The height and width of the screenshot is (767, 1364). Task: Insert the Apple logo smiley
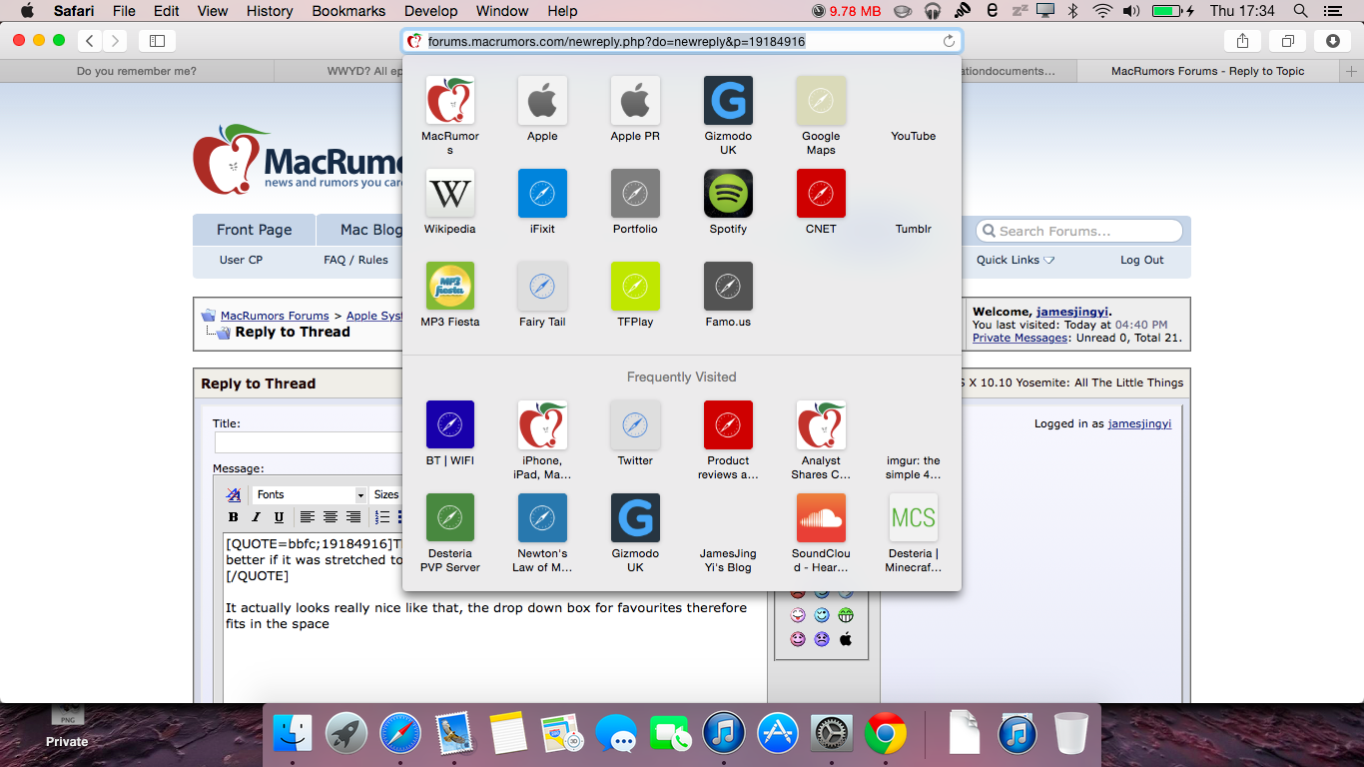(x=846, y=639)
